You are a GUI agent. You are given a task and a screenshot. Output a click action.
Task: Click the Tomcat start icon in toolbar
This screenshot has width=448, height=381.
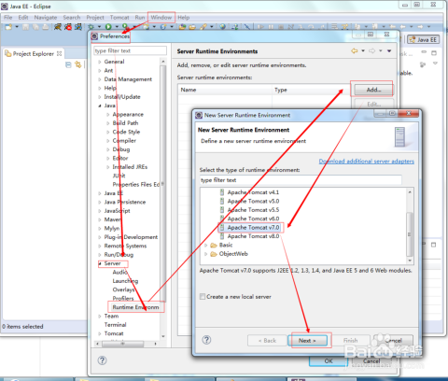click(x=58, y=27)
